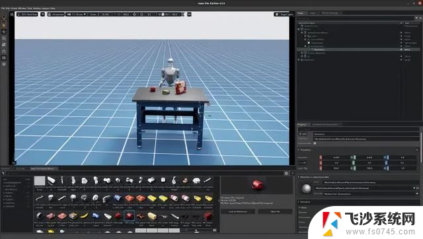The image size is (423, 239).
Task: Click the Property panel search field
Action: (x=358, y=129)
